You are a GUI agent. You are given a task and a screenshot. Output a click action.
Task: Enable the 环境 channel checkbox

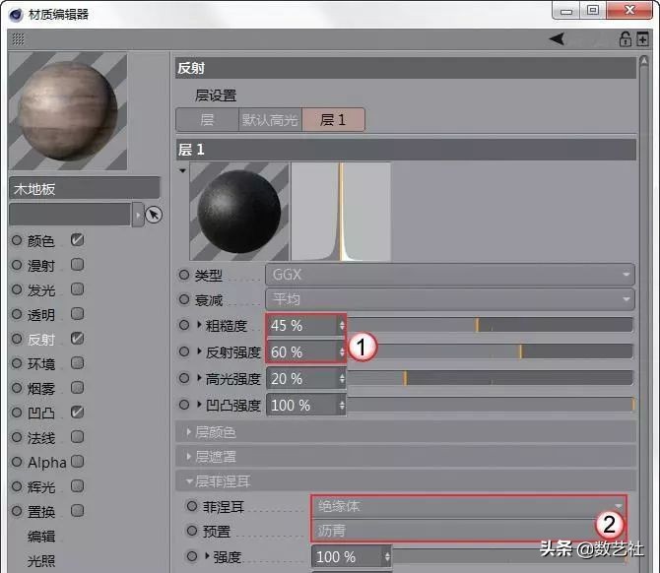[78, 362]
